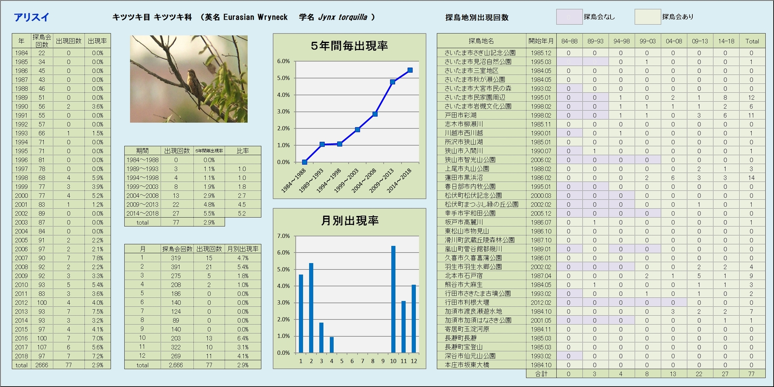
Task: Select the 1998 year cell
Action: [x=21, y=178]
